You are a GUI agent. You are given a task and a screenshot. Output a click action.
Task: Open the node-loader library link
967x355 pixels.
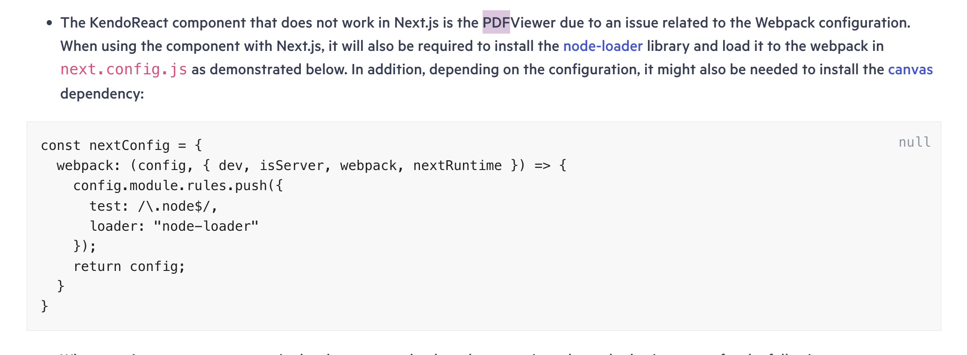[603, 46]
